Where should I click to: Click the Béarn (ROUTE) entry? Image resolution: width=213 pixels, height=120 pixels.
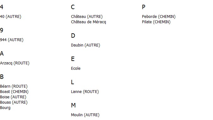click(14, 86)
